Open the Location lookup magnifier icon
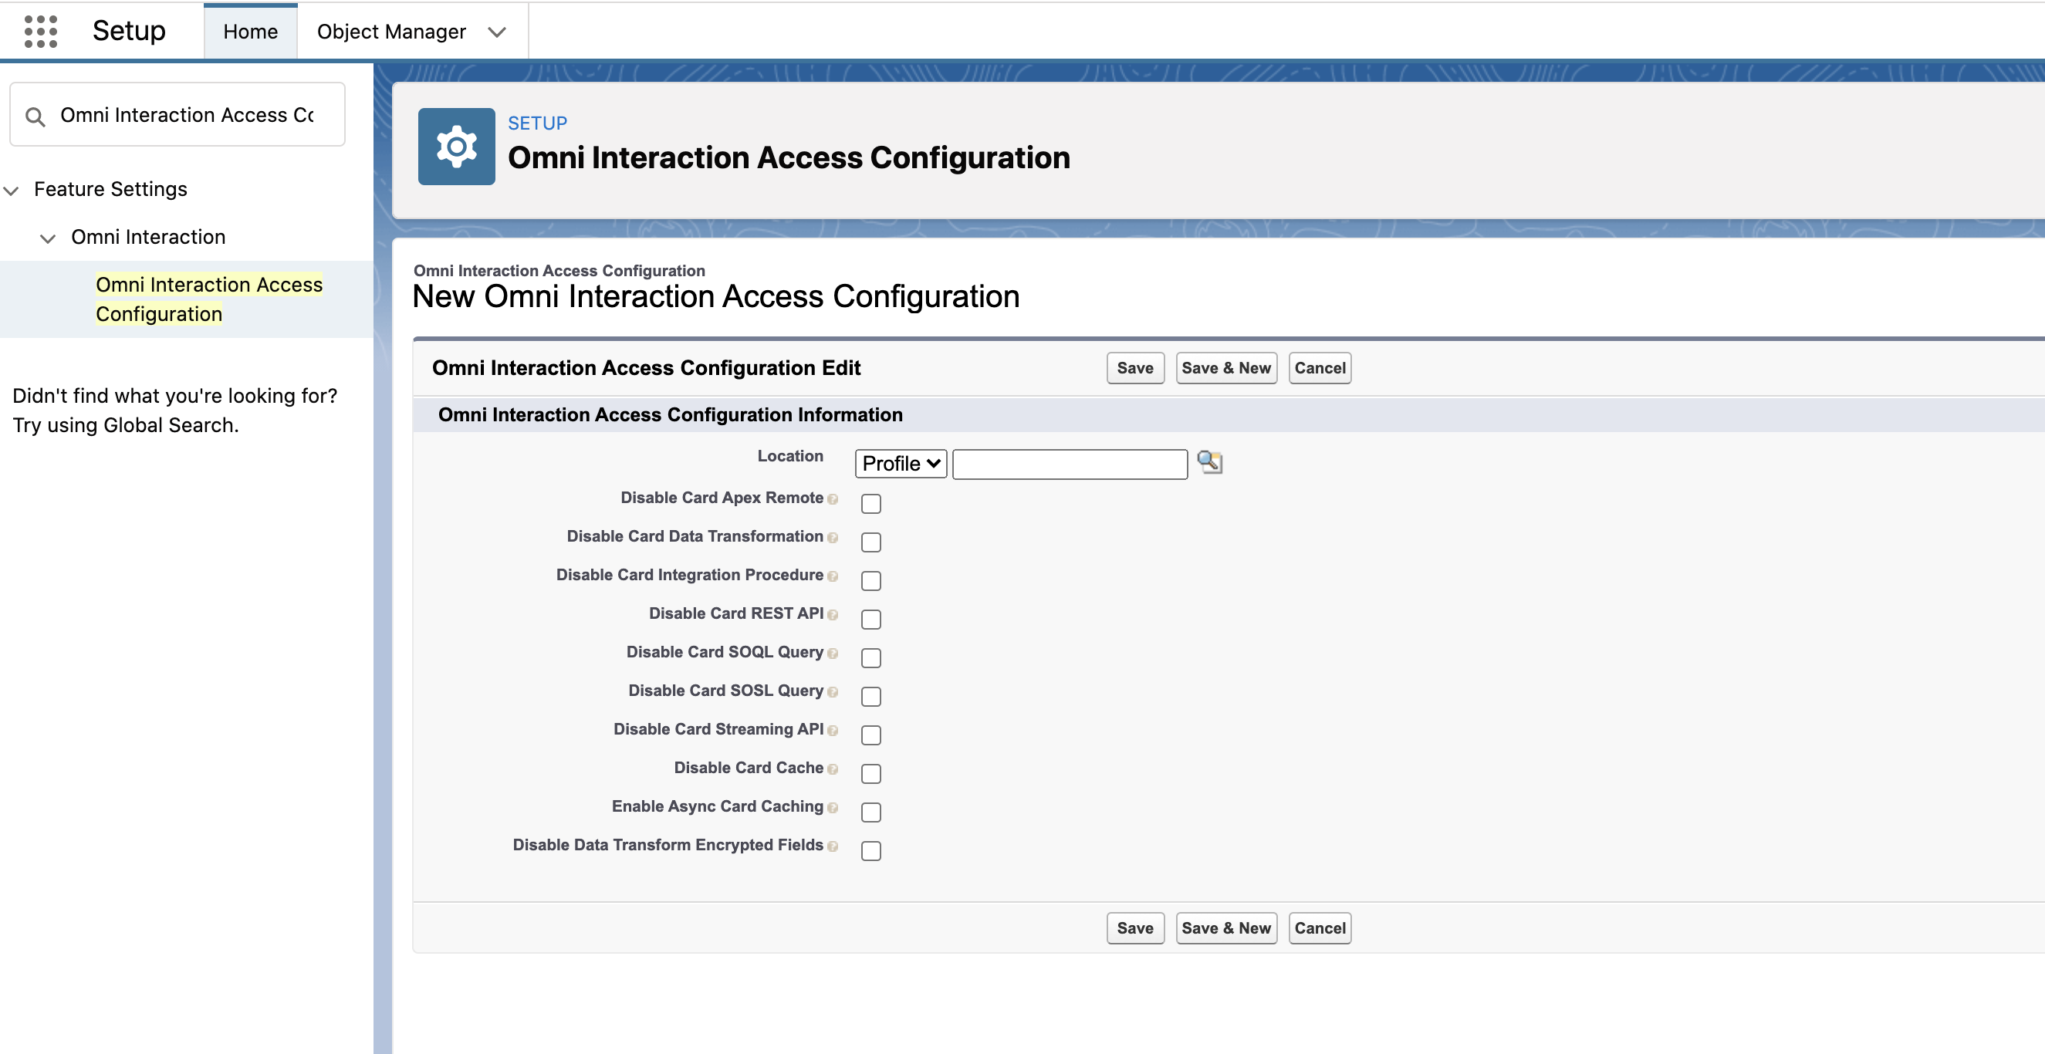 pyautogui.click(x=1210, y=462)
